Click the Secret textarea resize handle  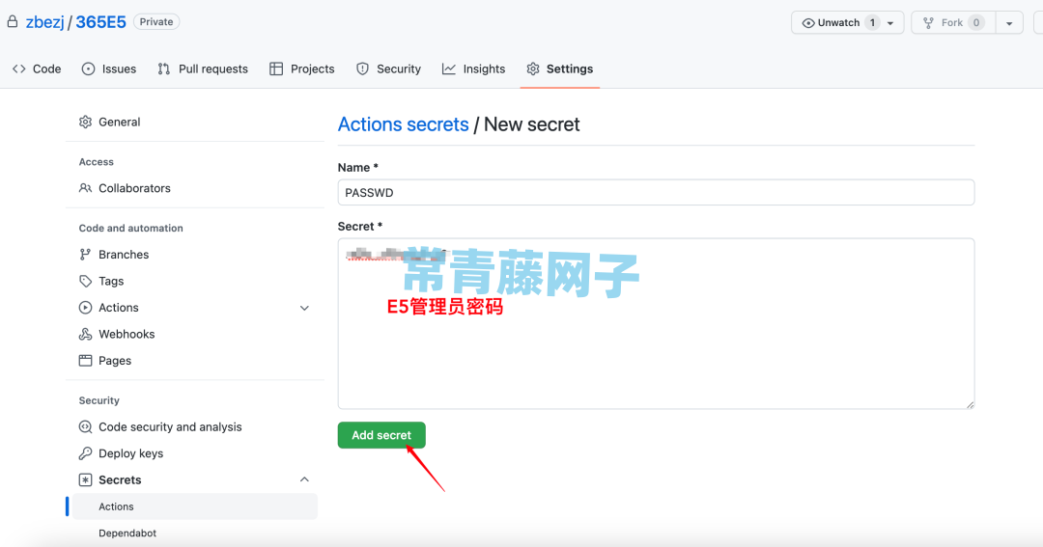click(x=970, y=404)
